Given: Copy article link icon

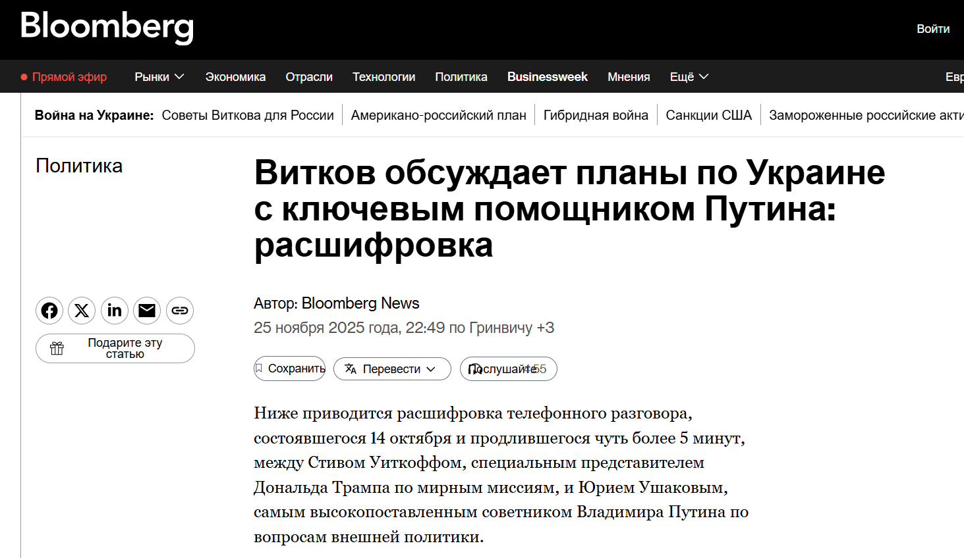Looking at the screenshot, I should [x=180, y=311].
